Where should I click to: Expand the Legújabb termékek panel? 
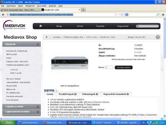pos(38,107)
